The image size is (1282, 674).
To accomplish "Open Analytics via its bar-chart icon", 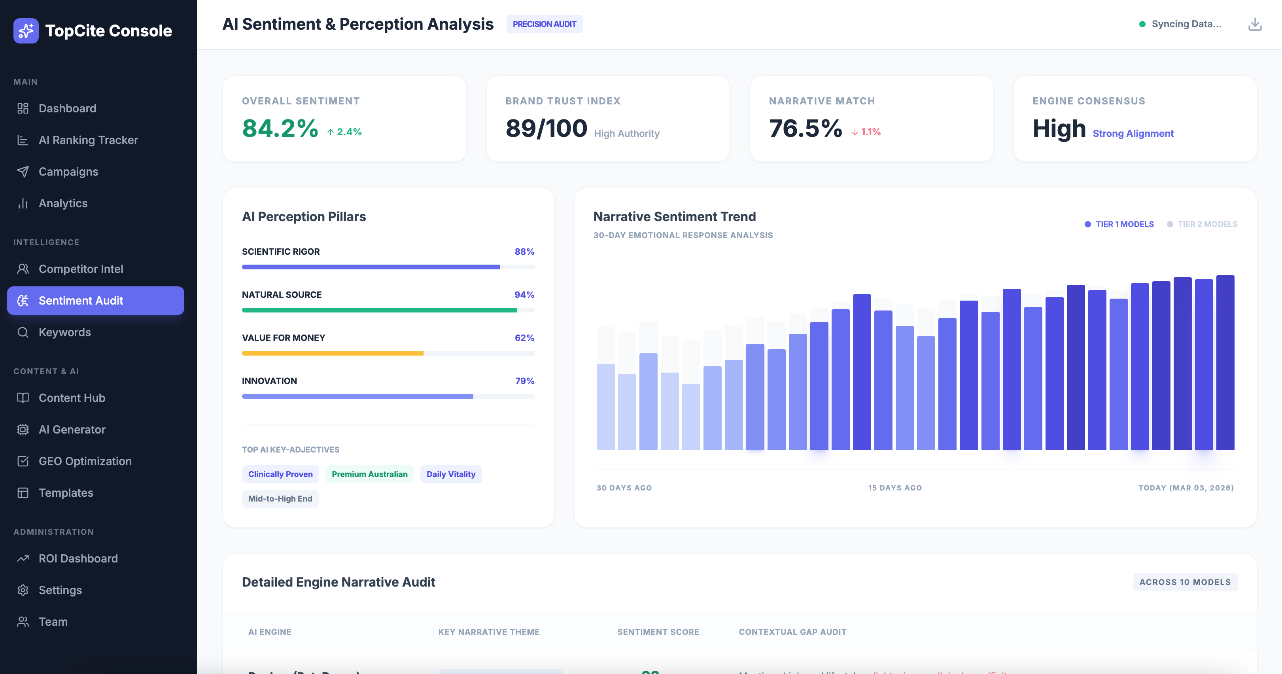I will (x=23, y=203).
